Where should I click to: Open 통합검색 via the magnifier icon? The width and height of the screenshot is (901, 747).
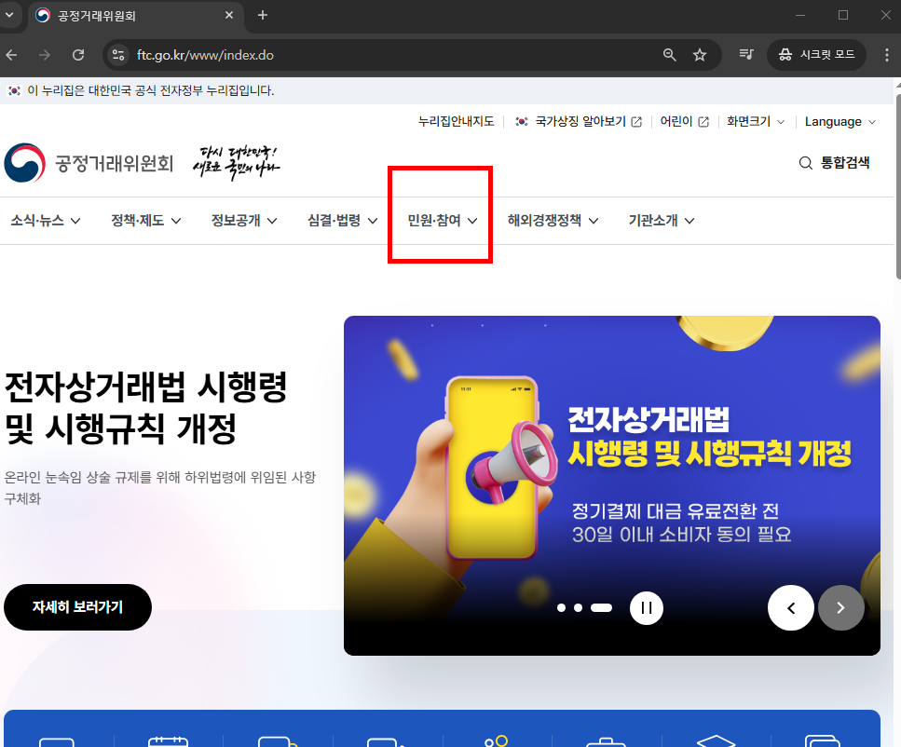tap(805, 162)
